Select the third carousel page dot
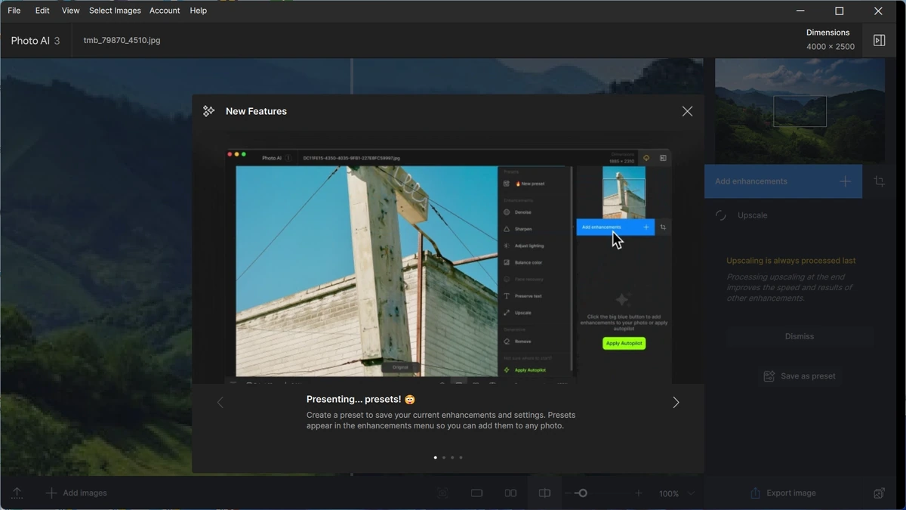 coord(452,457)
